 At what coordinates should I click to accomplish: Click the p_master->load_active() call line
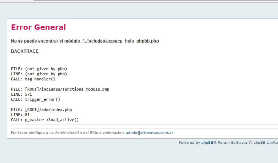[x=45, y=120]
